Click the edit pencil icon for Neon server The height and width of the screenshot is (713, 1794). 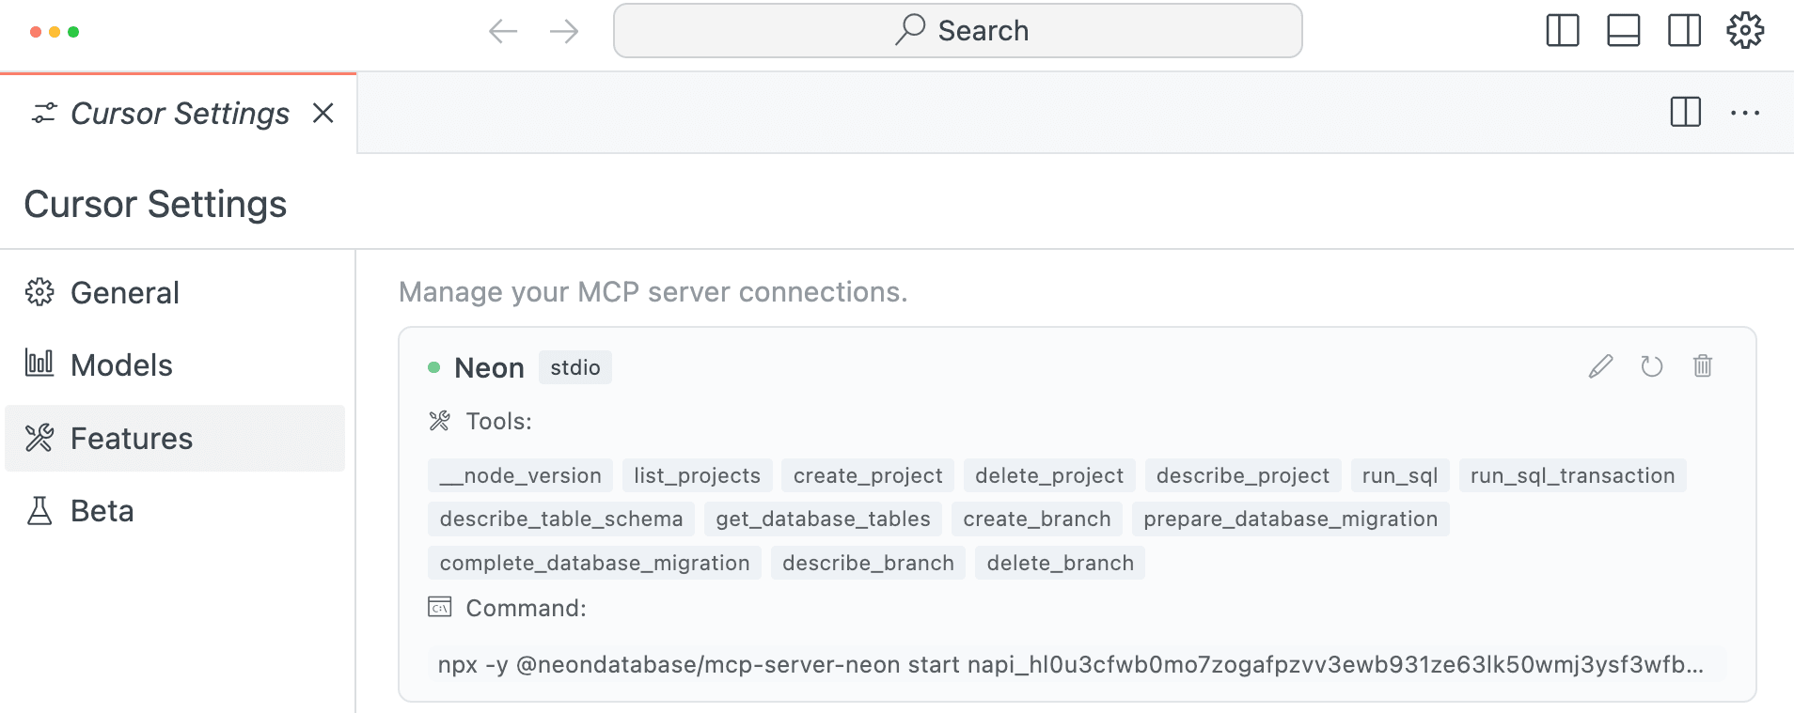coord(1600,366)
